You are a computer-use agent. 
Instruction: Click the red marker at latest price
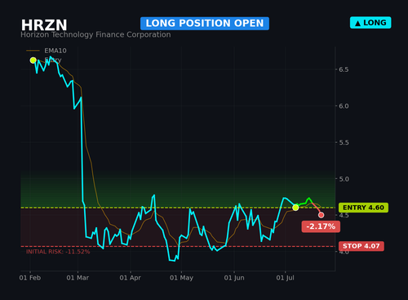click(322, 215)
